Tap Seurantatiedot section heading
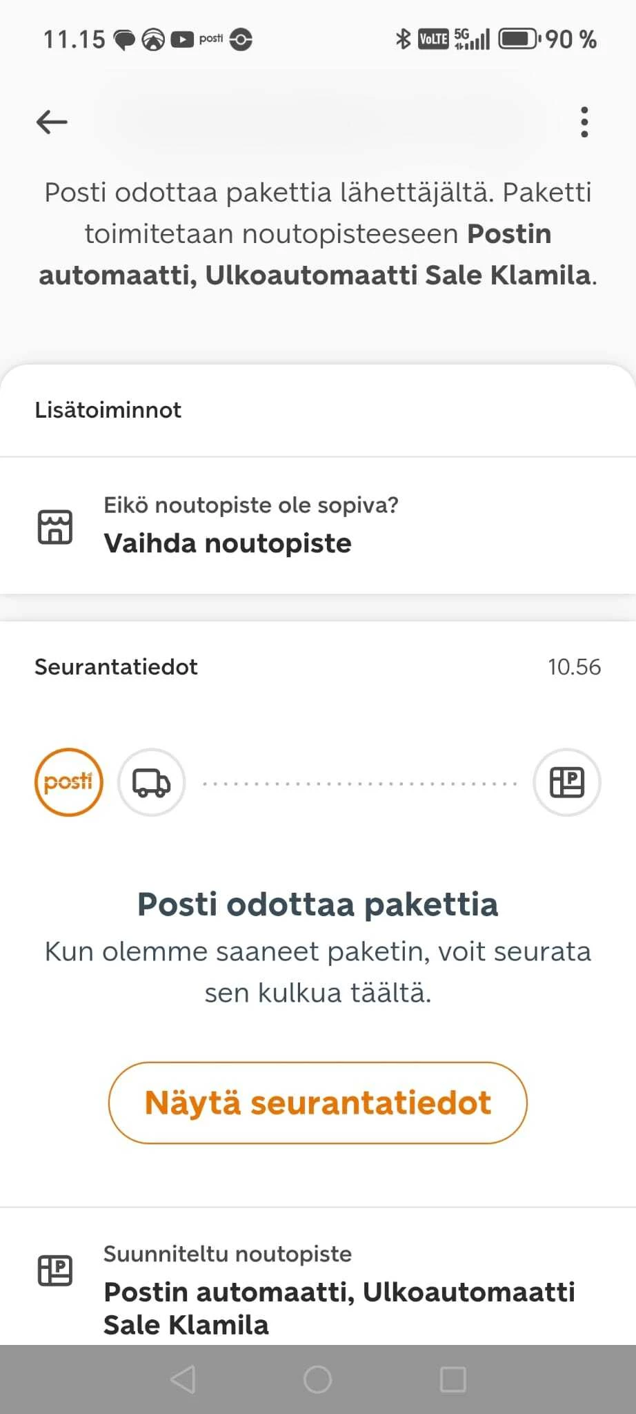The width and height of the screenshot is (636, 1414). pyautogui.click(x=116, y=667)
